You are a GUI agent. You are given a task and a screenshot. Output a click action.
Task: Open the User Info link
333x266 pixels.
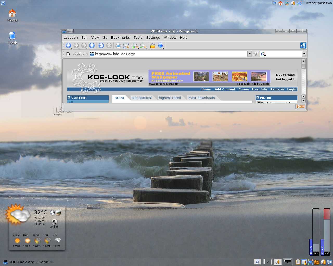pos(259,89)
